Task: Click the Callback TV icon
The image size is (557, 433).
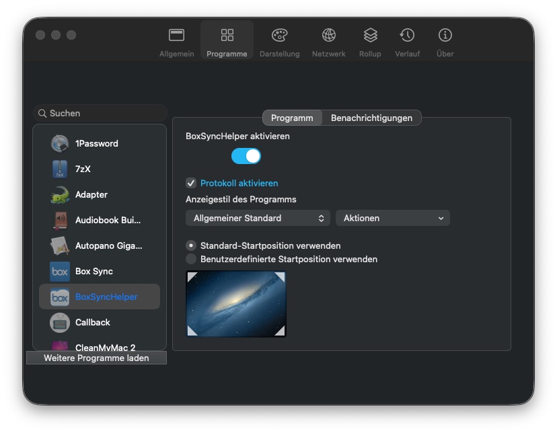Action: [x=60, y=322]
